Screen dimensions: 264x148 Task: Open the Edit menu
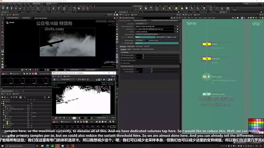[x=6, y=4]
